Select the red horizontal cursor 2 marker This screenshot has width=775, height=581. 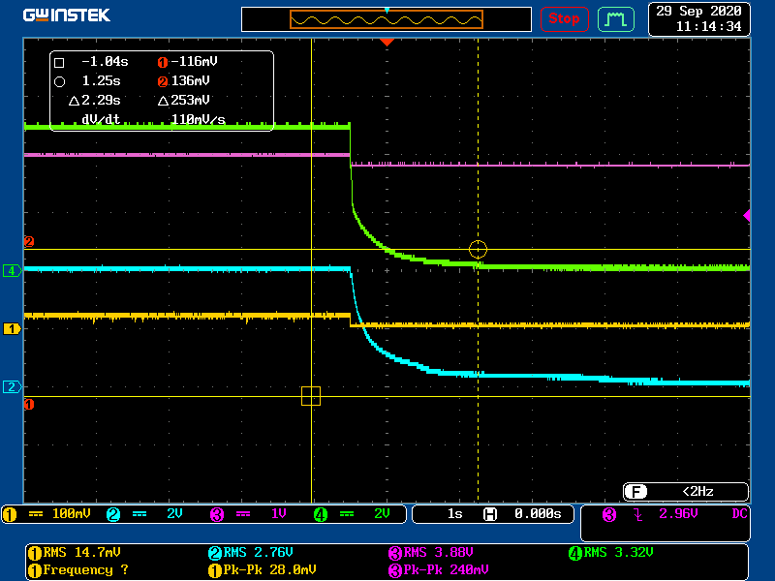pos(29,242)
